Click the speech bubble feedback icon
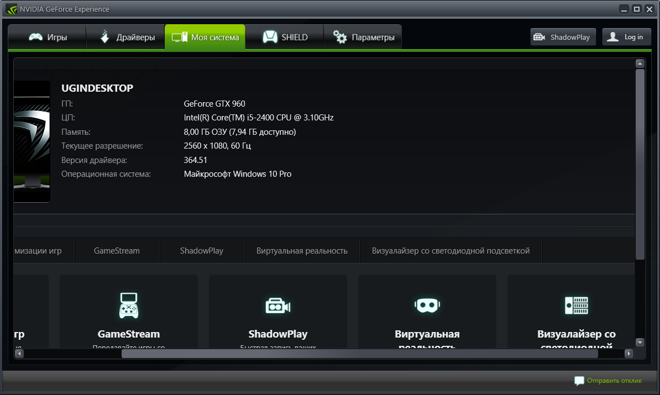 coord(579,381)
